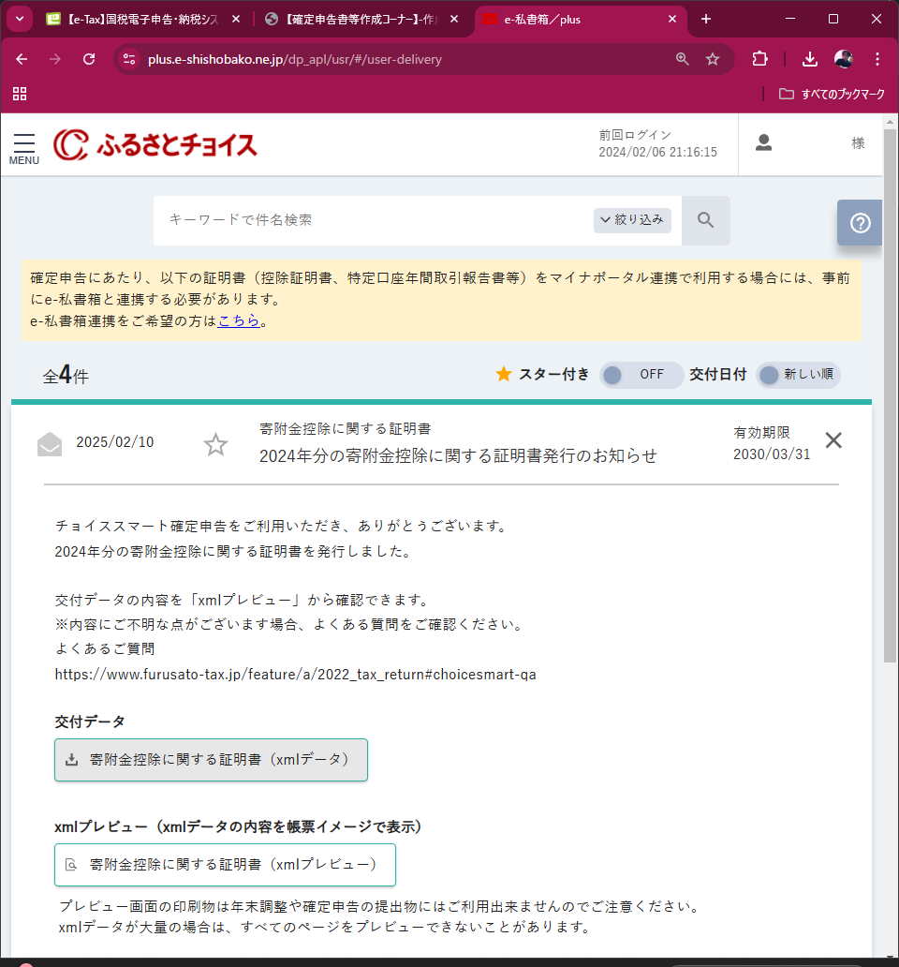This screenshot has width=899, height=967.
Task: Open site information icon in address bar
Action: 129,59
